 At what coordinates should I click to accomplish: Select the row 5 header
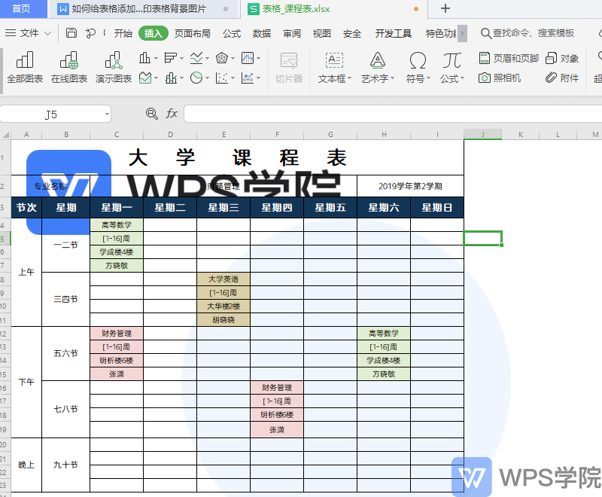click(x=5, y=239)
